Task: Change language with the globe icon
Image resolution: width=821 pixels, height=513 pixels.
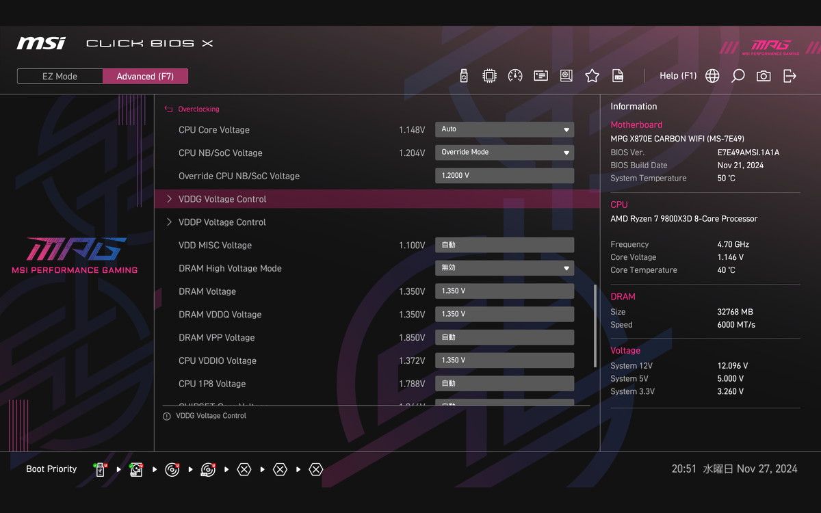Action: coord(712,76)
